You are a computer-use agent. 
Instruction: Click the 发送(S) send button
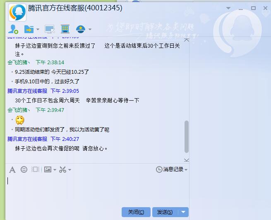click(x=165, y=212)
